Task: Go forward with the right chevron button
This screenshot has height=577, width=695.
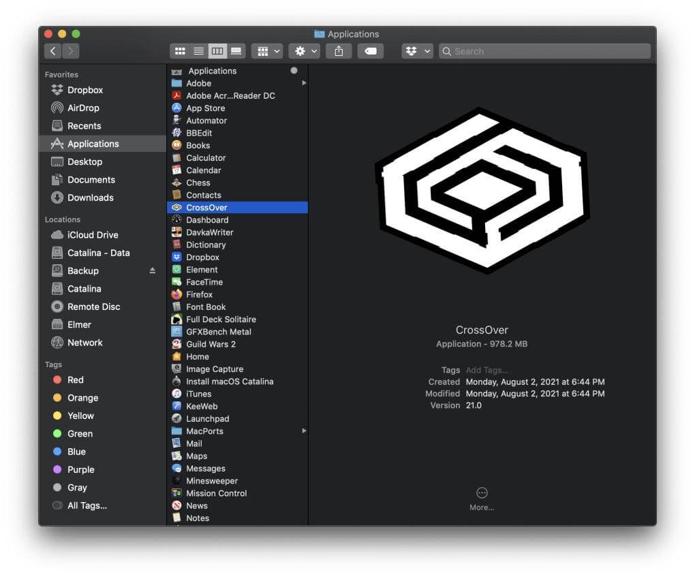Action: click(x=70, y=51)
